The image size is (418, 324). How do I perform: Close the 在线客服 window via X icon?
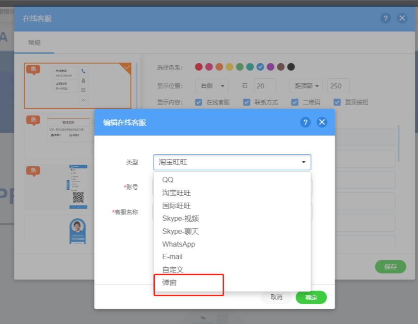pyautogui.click(x=402, y=18)
